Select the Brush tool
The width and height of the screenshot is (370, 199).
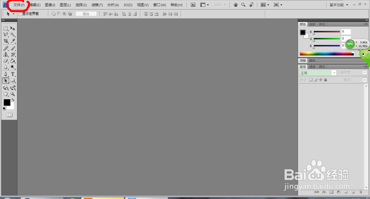coord(13,48)
